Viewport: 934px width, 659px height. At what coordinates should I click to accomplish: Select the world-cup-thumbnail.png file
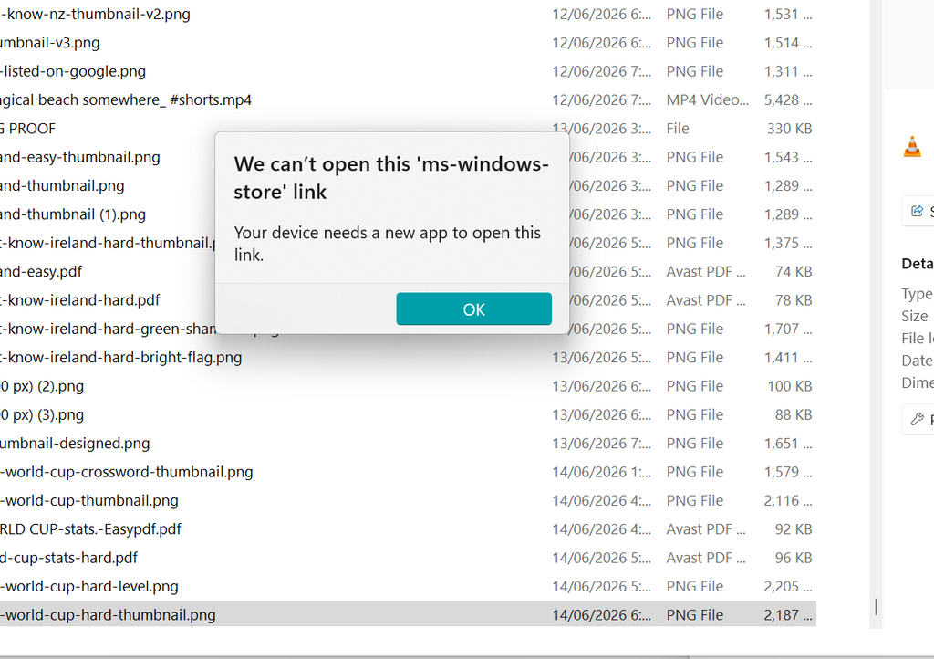pos(408,500)
